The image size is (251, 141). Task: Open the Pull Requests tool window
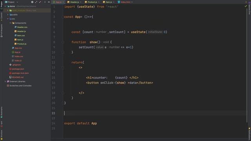pyautogui.click(x=2, y=31)
